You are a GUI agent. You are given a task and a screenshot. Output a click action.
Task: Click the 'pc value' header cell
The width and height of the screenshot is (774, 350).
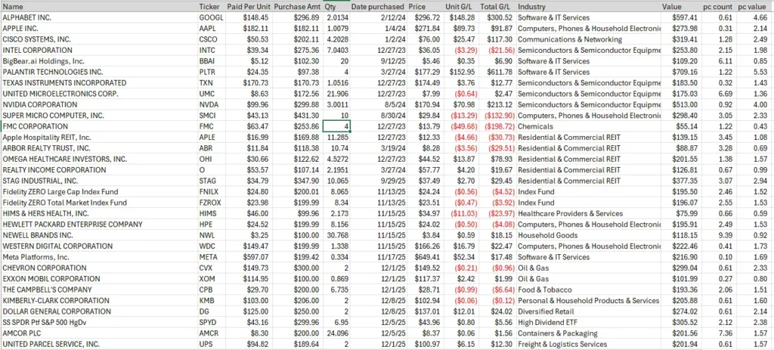[x=751, y=5]
